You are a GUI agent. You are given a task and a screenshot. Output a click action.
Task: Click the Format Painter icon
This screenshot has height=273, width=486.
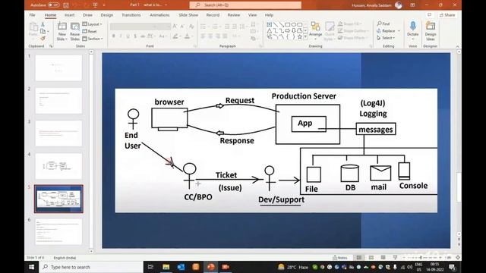[43, 39]
